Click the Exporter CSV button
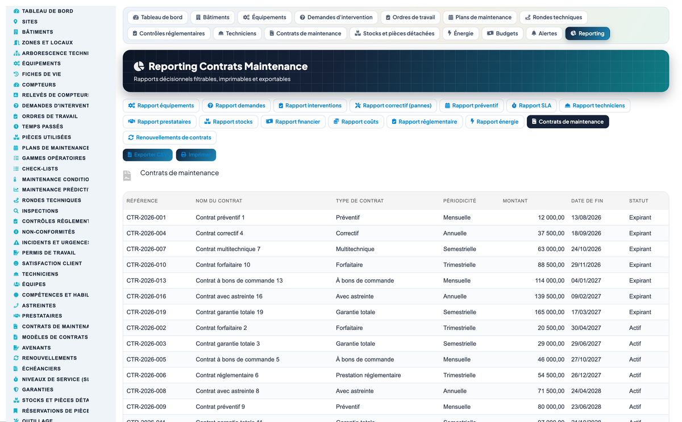 click(x=148, y=154)
